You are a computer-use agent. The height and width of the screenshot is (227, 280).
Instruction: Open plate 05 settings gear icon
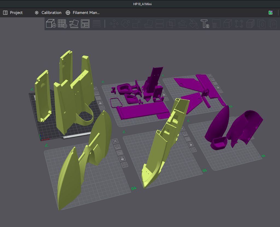(x=194, y=150)
